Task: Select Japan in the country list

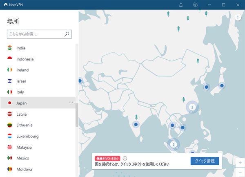Action: 38,103
